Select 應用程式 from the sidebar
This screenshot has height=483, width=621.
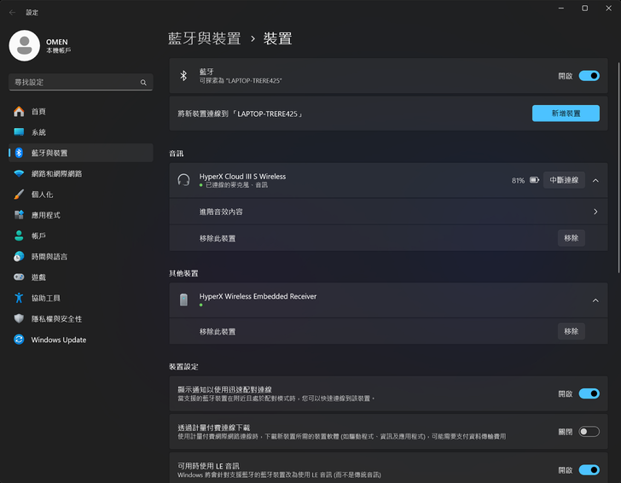44,215
